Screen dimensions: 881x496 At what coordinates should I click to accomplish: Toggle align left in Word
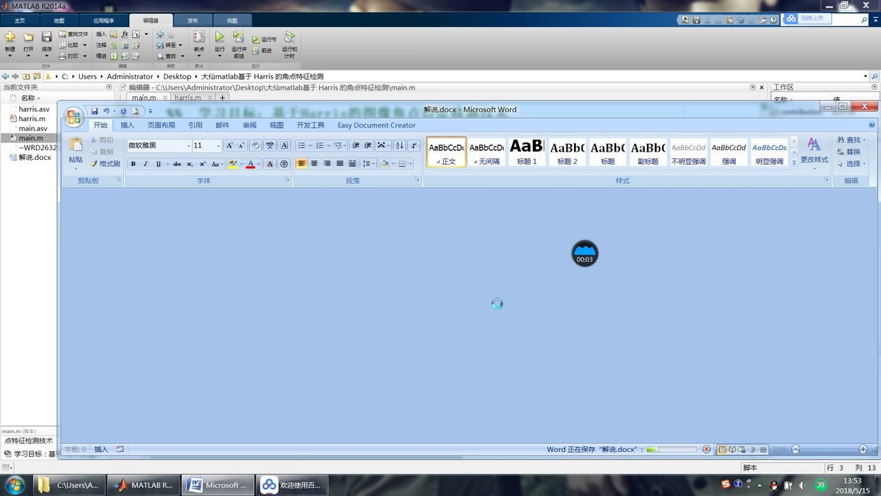tap(301, 163)
